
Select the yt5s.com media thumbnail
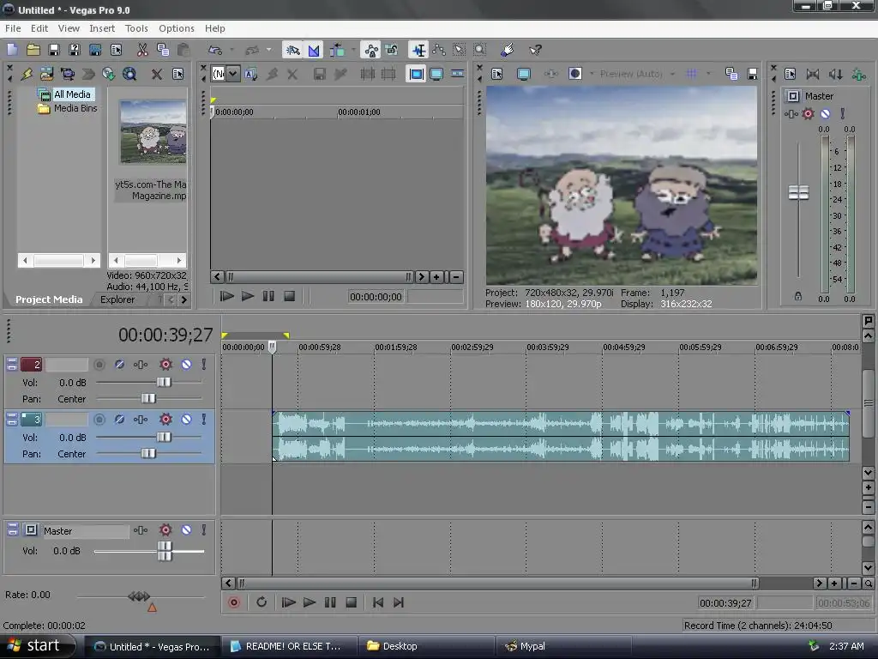[x=153, y=132]
